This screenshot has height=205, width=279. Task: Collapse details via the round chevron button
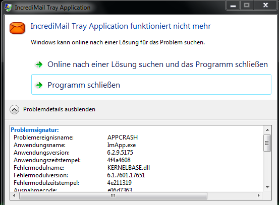[x=15, y=109]
